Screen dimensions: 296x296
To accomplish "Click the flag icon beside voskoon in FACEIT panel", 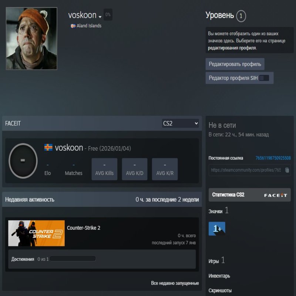I will [x=48, y=147].
